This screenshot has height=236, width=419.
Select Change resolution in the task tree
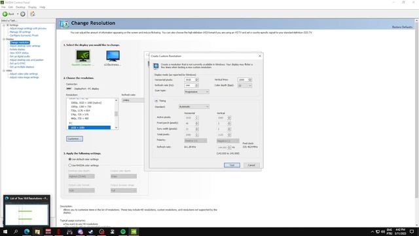click(20, 43)
